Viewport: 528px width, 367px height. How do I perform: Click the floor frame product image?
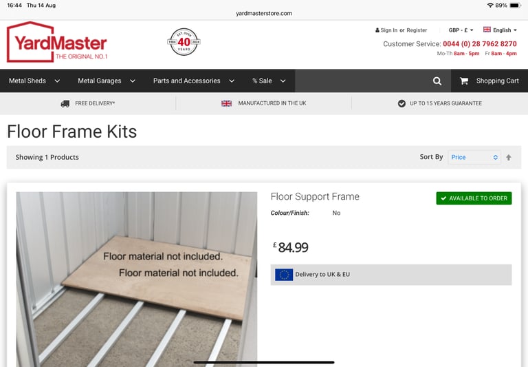point(137,280)
